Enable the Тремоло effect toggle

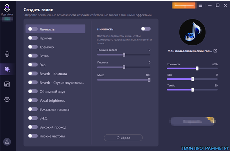coord(33,47)
